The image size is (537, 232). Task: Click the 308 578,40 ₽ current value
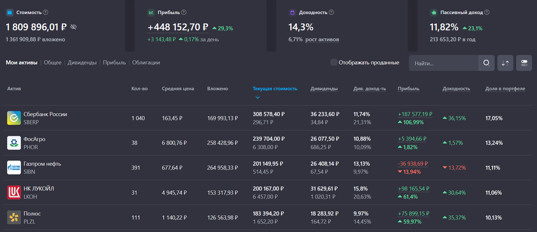(269, 114)
